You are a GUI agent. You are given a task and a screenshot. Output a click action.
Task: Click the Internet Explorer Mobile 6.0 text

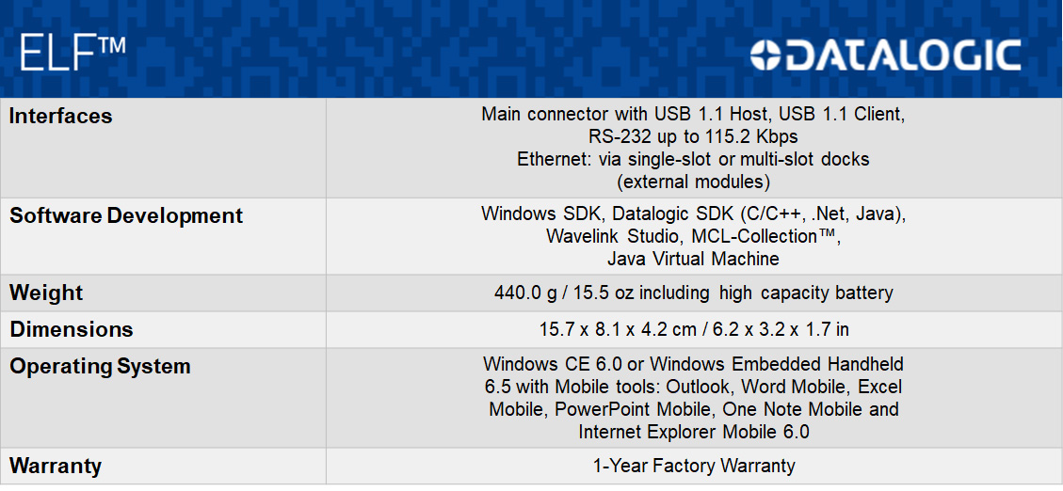pyautogui.click(x=693, y=432)
